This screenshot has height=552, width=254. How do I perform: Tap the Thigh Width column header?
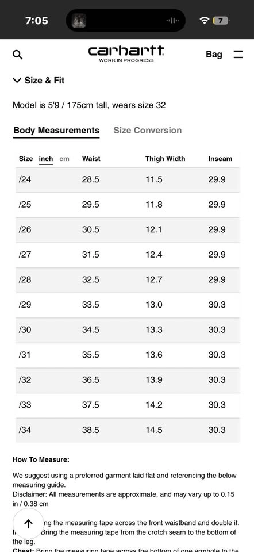point(165,159)
